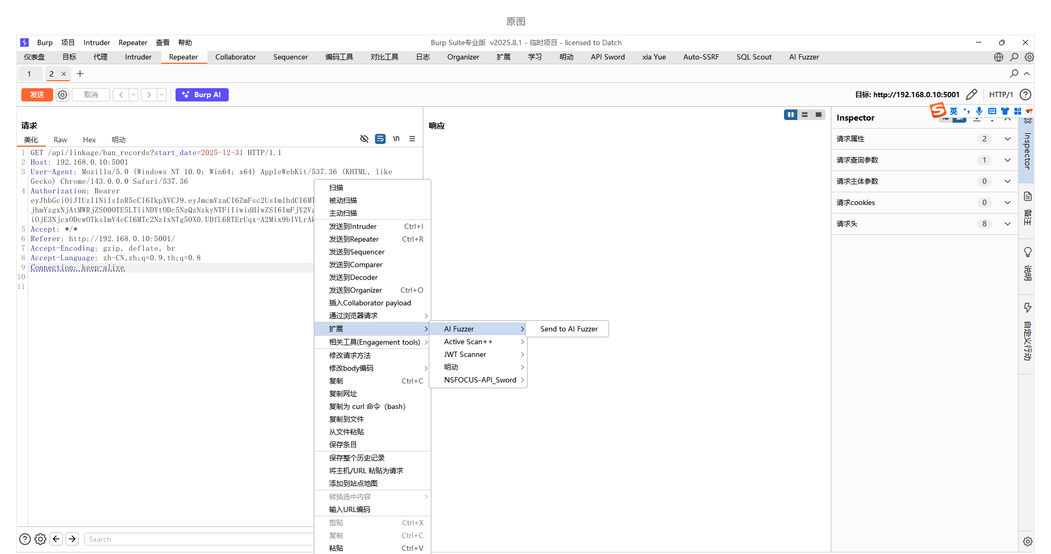Expand the JWT Scanner submenu
The width and height of the screenshot is (1051, 554).
coord(478,354)
